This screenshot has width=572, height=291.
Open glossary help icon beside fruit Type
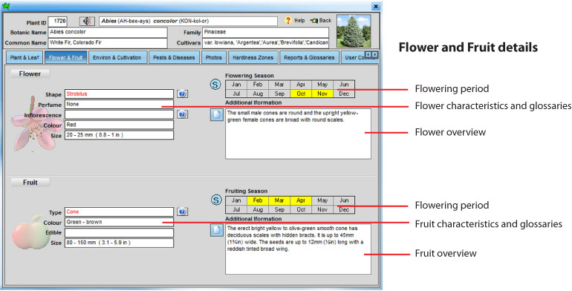183,212
